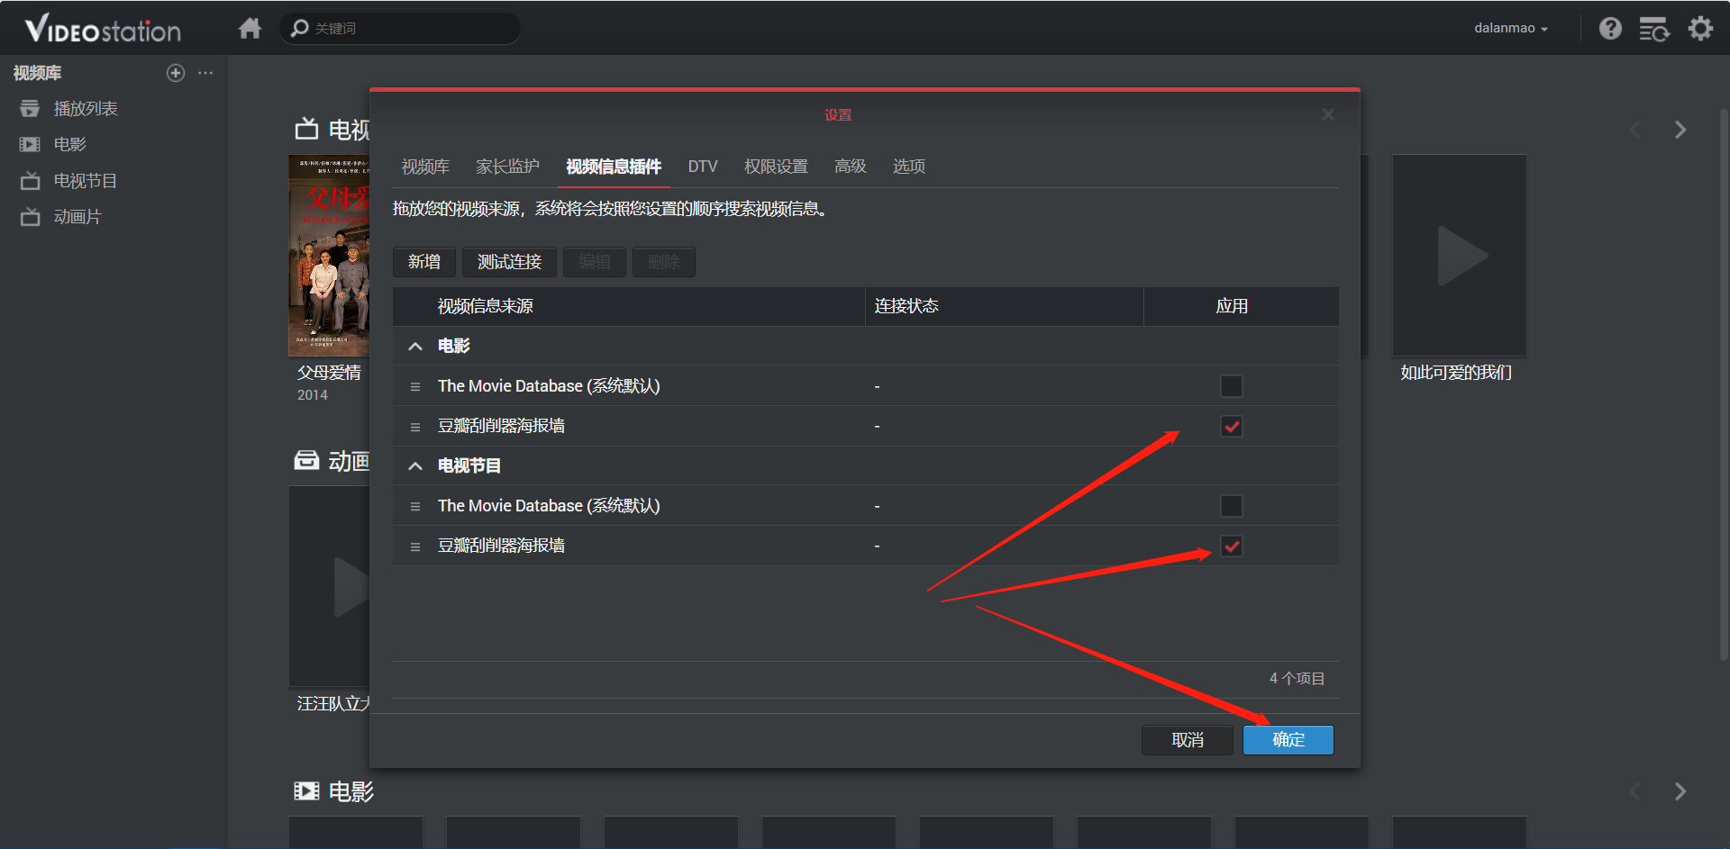1730x849 pixels.
Task: Select 豆瓣刮削器海报墙 row under 电影
Action: [x=865, y=427]
